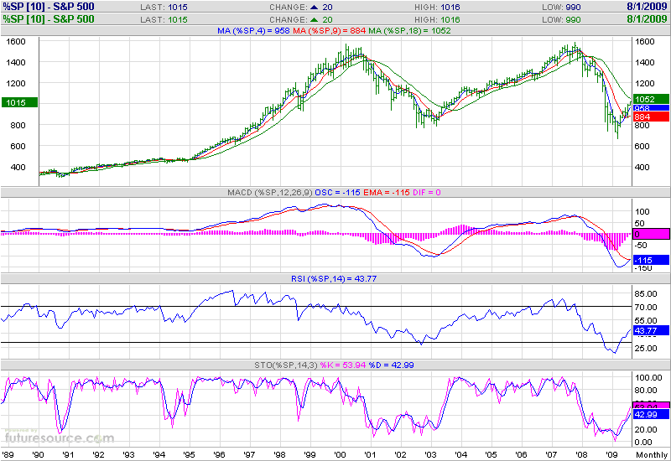This screenshot has width=671, height=461.
Task: Click the green up-arrow beside CHANGE 20
Action: coord(315,19)
